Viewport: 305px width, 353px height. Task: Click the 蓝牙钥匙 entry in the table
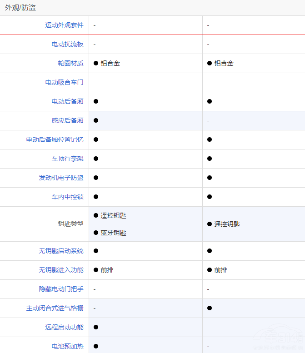(x=113, y=233)
